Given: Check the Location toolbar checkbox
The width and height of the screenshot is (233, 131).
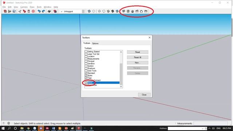Looking at the screenshot, I should pos(86,56).
